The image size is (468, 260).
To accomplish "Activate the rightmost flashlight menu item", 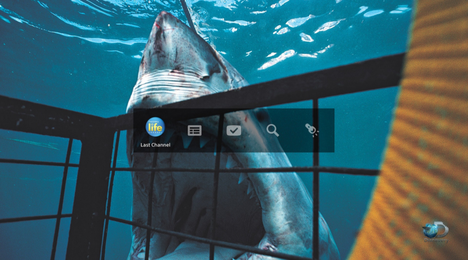I will point(312,130).
